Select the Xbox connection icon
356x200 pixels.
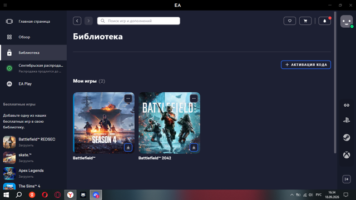tap(347, 155)
